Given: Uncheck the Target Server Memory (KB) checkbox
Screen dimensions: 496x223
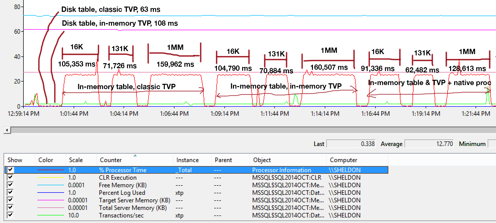Looking at the screenshot, I should [10, 200].
